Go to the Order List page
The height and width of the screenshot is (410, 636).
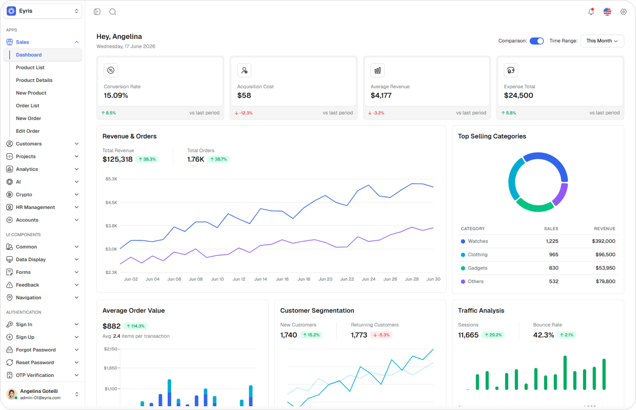(28, 106)
